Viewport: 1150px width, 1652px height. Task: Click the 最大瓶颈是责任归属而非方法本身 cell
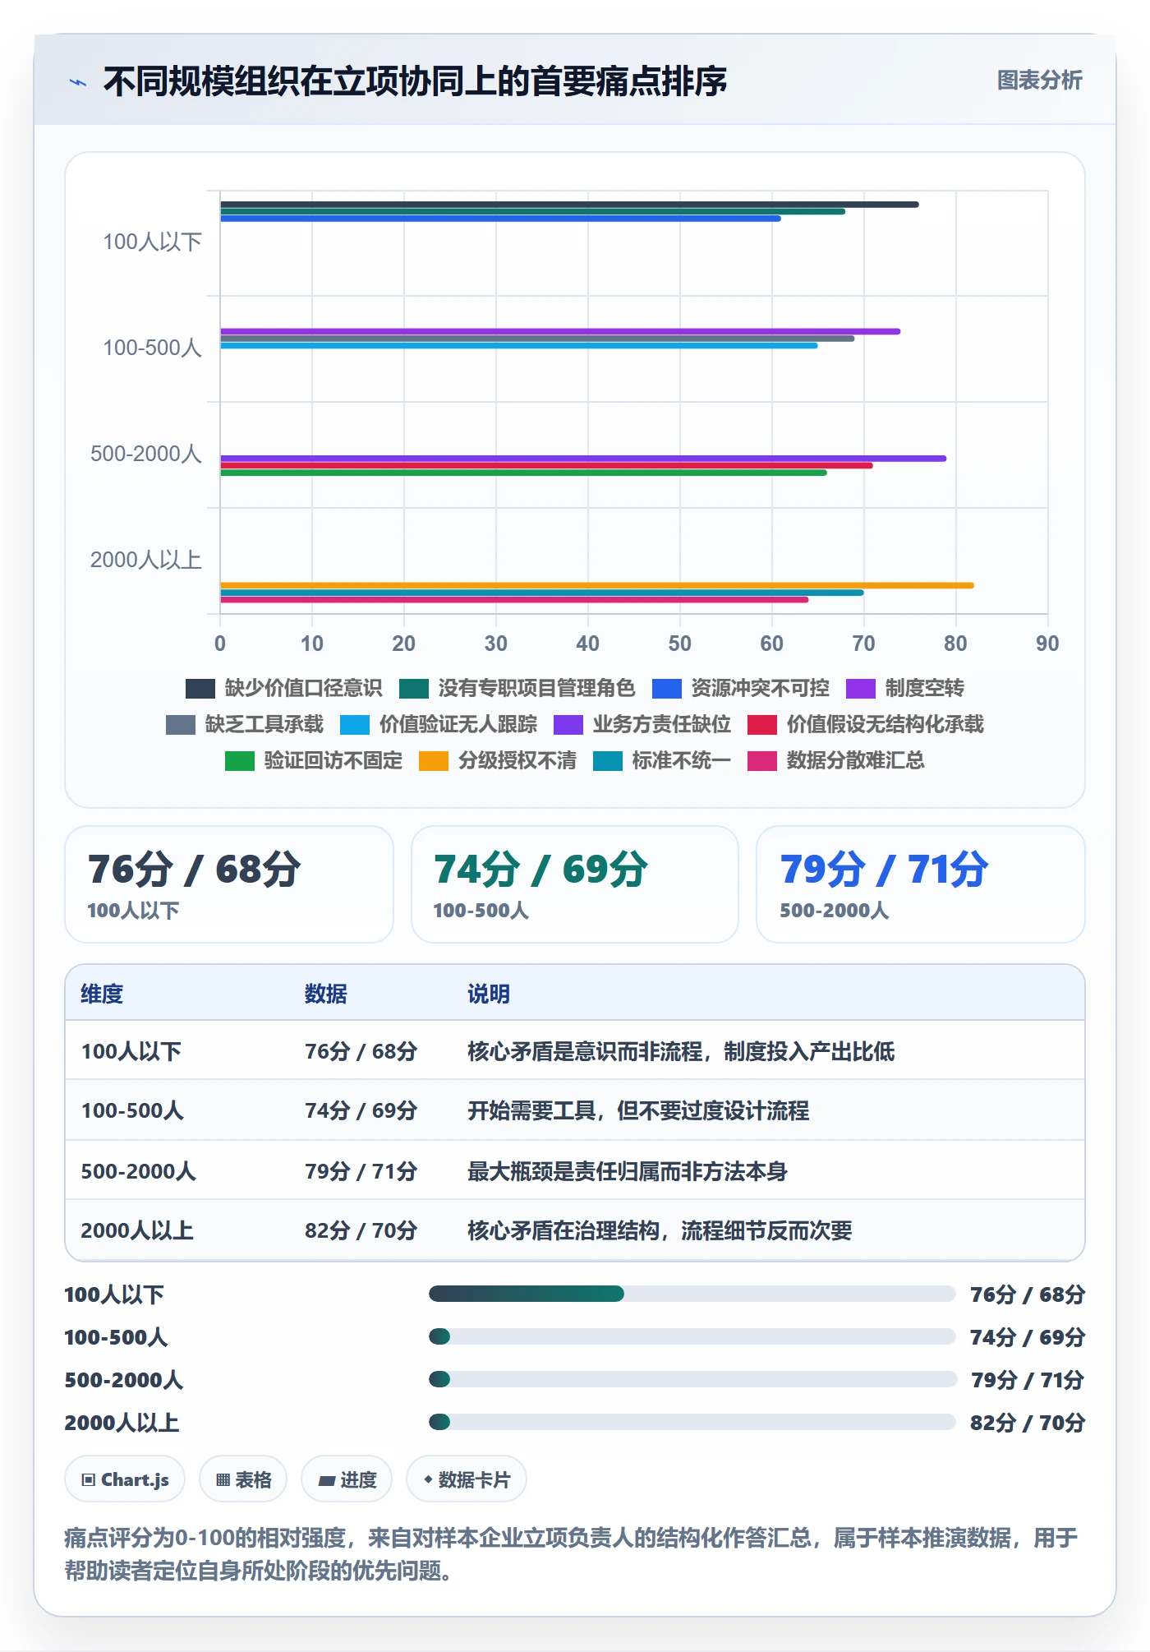[x=628, y=1171]
